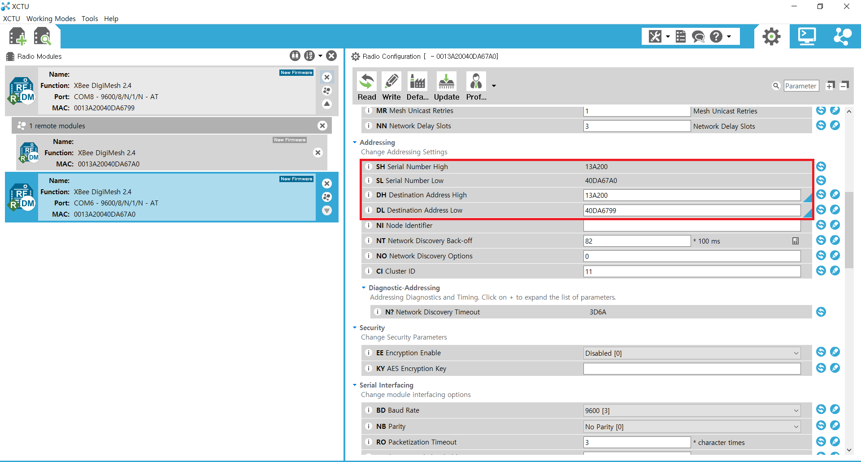This screenshot has width=861, height=462.
Task: Open calculator for NT Network Discovery Back-off
Action: 796,241
